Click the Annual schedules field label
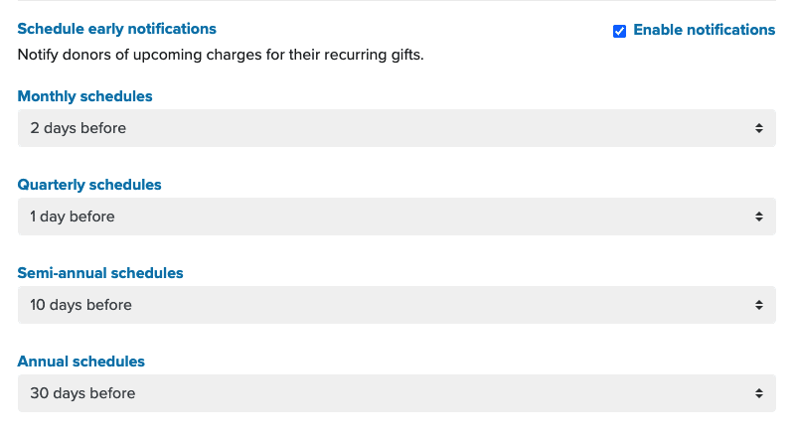Viewport: 793px width, 435px height. (81, 362)
